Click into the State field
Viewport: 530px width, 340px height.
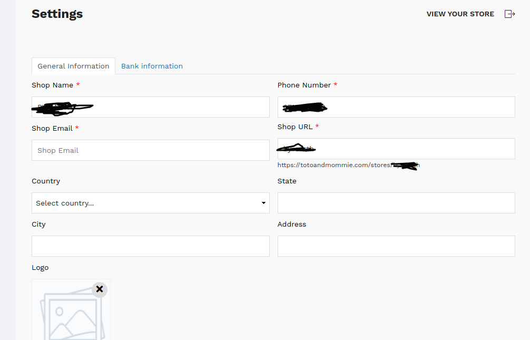tap(396, 203)
